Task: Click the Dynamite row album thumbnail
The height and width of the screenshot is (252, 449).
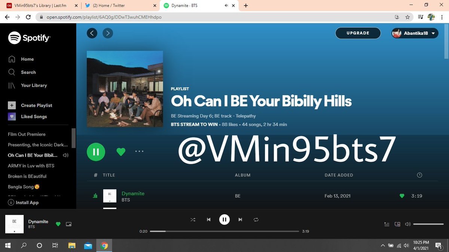Action: [x=110, y=196]
